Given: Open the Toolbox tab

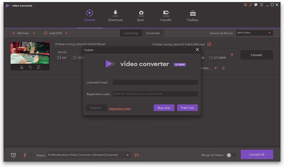Looking at the screenshot, I should click(192, 16).
